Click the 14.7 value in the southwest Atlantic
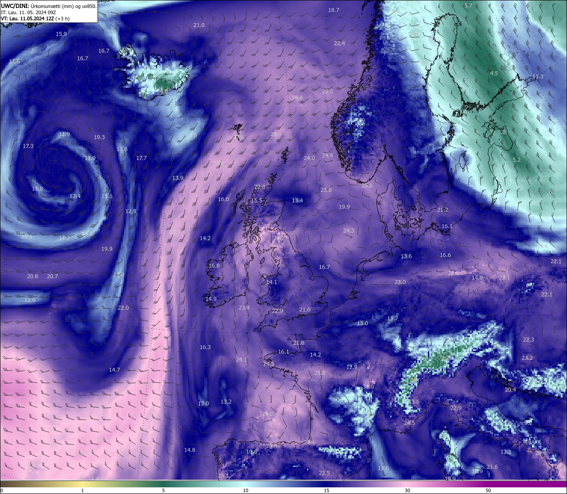The image size is (567, 494). coord(114,370)
